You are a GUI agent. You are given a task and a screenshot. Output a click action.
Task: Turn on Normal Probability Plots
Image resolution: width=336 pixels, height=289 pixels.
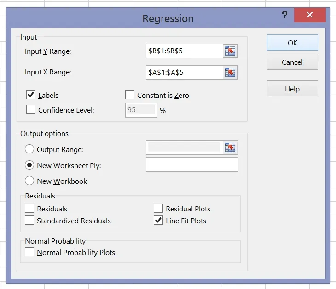30,252
